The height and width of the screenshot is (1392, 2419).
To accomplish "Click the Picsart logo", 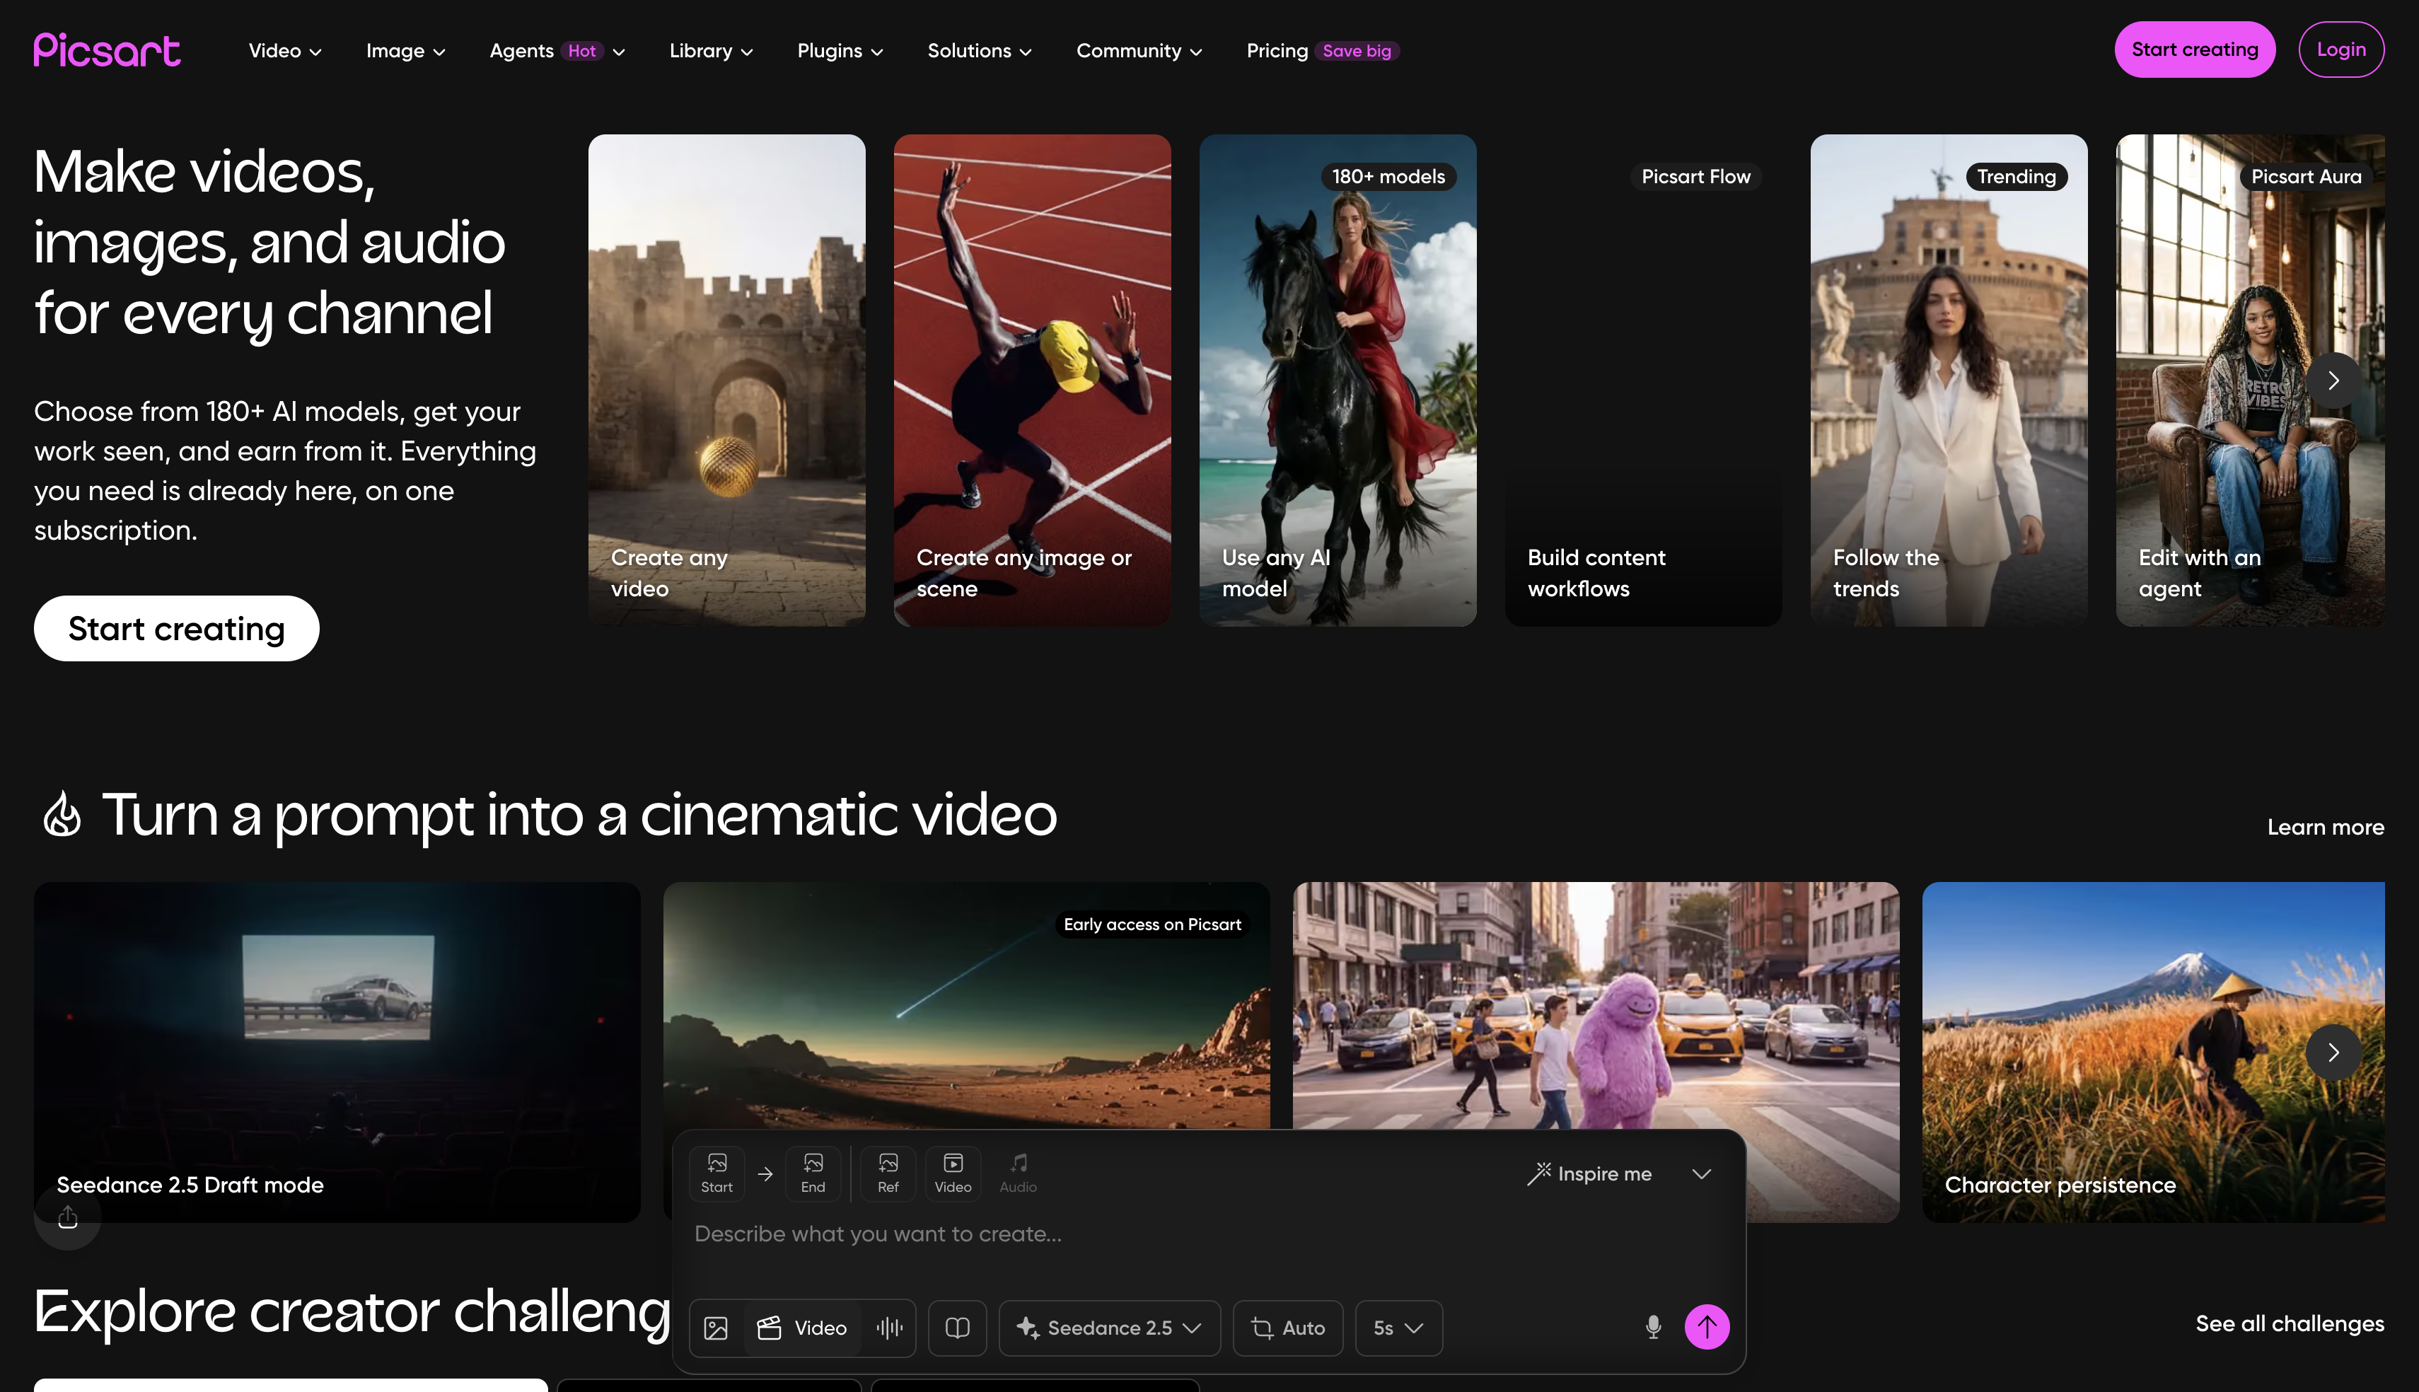I will pos(107,51).
